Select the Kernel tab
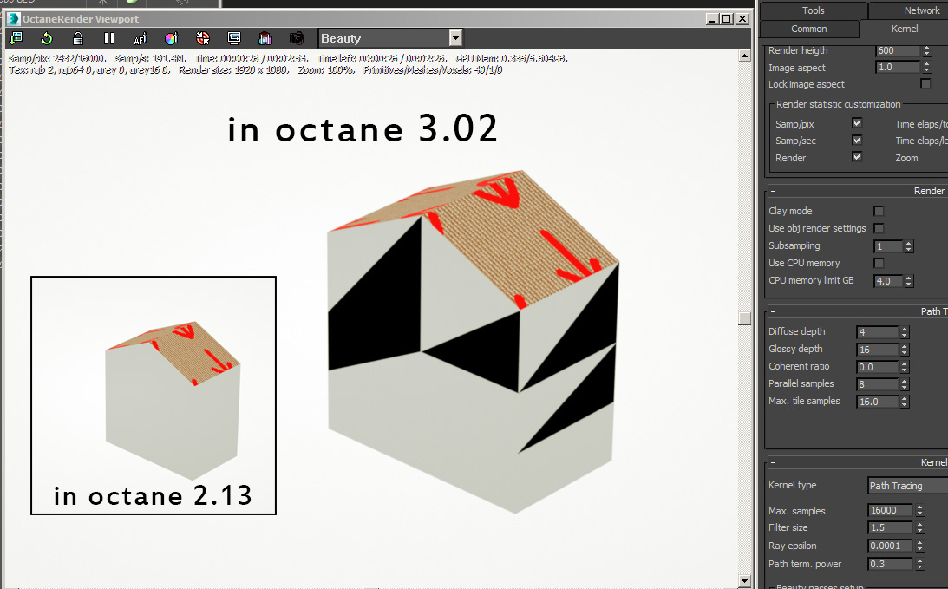The image size is (948, 589). (x=905, y=29)
